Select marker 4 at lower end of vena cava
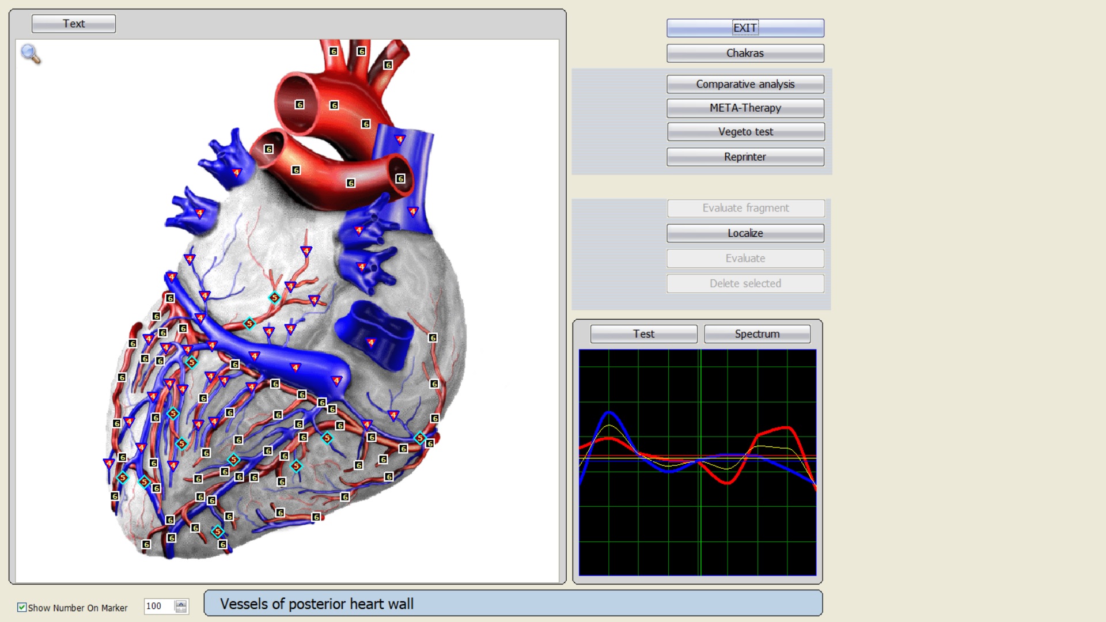1106x622 pixels. (x=412, y=211)
